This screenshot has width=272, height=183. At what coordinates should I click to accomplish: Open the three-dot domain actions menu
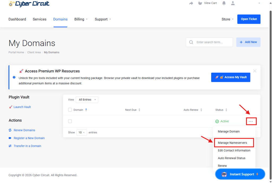click(251, 121)
